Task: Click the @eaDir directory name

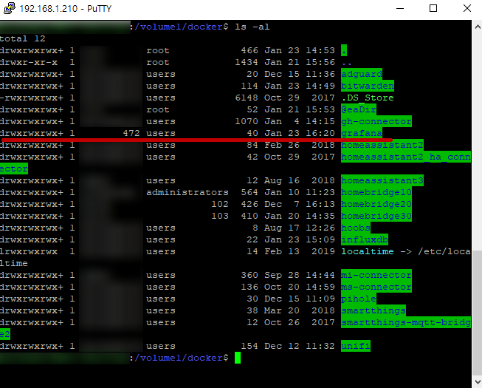Action: coord(359,109)
